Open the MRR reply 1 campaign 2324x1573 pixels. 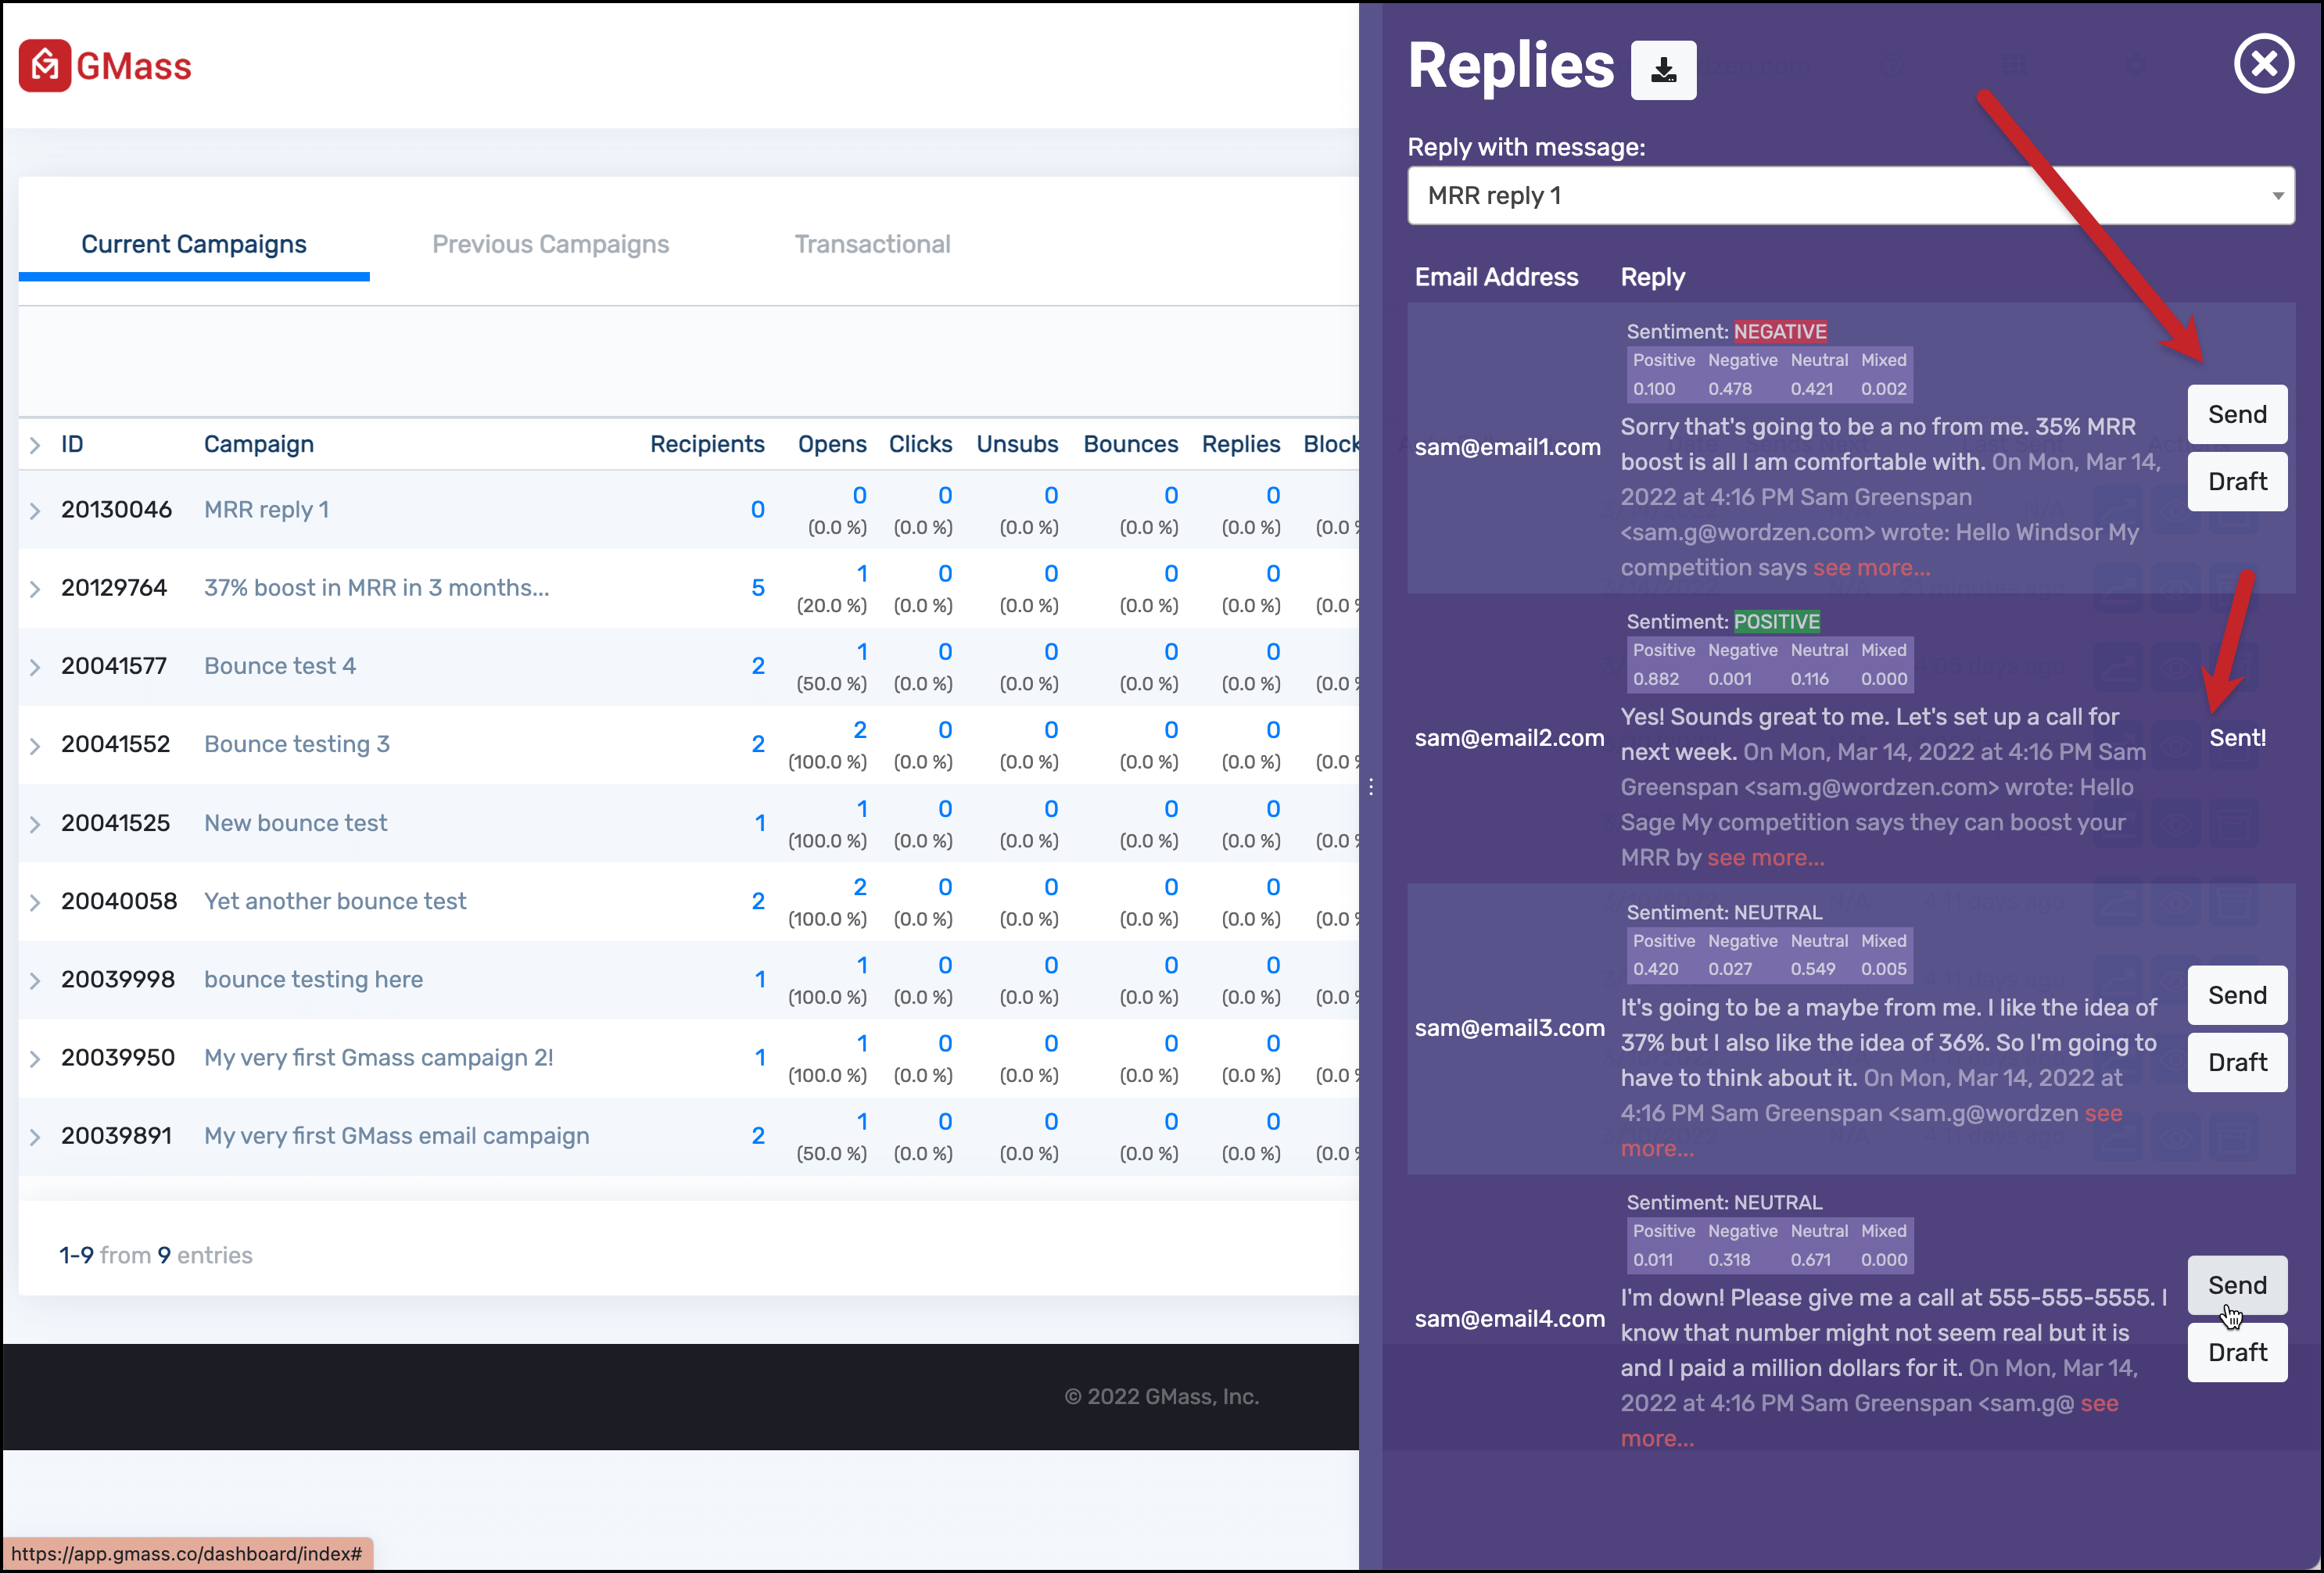(x=266, y=510)
